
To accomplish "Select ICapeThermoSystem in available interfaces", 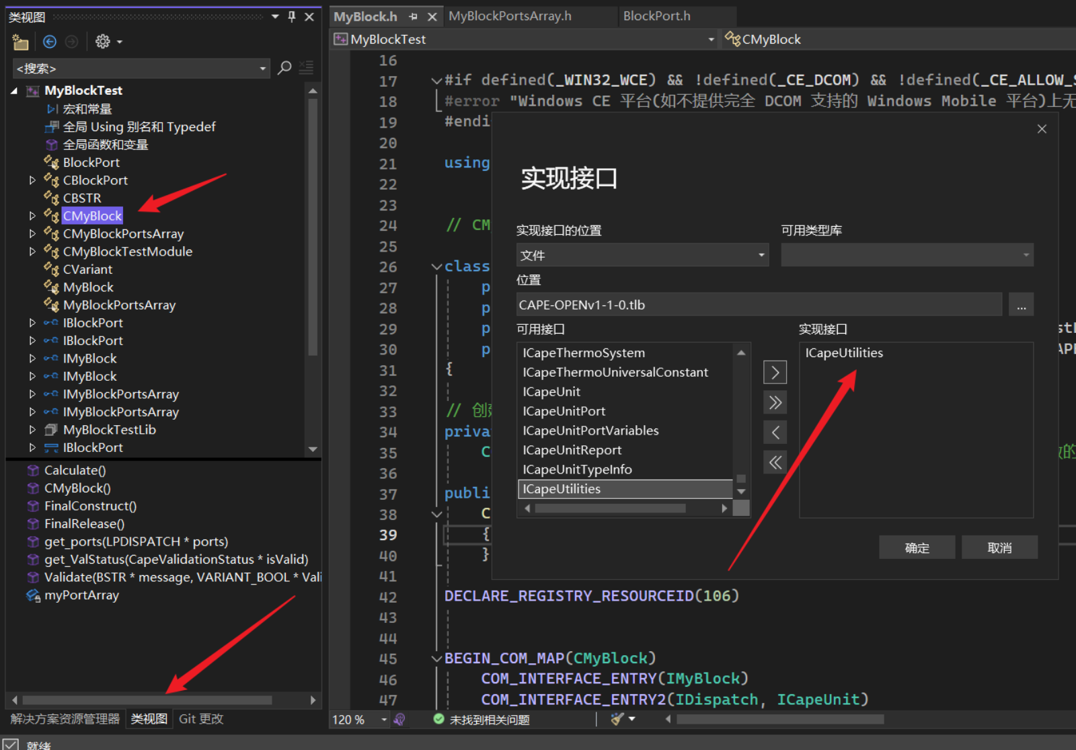I will pyautogui.click(x=584, y=352).
